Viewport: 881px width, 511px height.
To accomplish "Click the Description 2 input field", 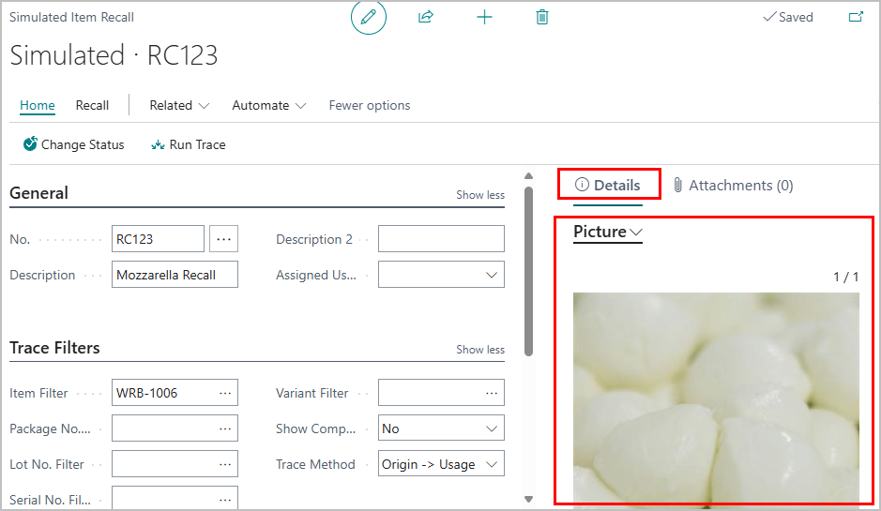I will 441,239.
